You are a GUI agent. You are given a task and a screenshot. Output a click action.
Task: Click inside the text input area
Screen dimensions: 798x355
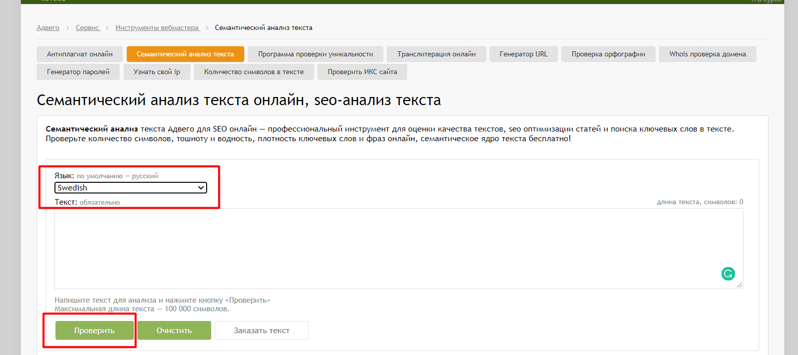click(x=398, y=248)
